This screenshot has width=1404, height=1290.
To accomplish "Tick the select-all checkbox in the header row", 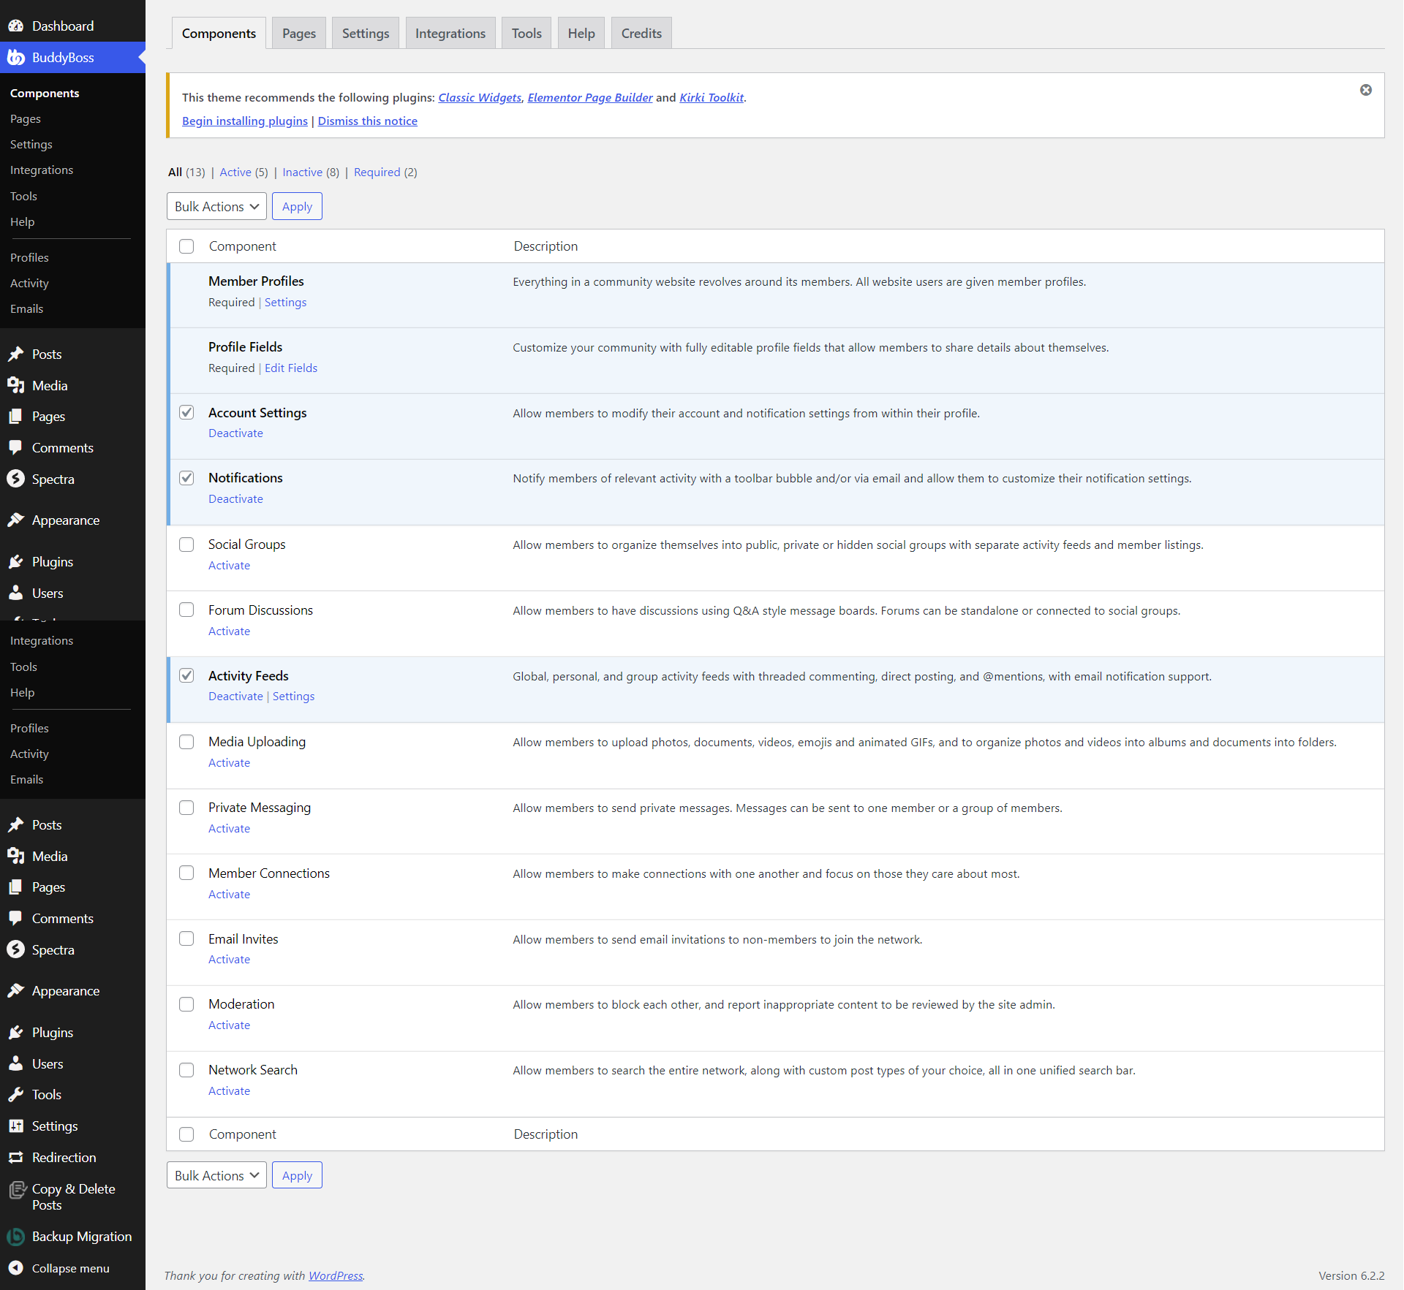I will point(186,246).
